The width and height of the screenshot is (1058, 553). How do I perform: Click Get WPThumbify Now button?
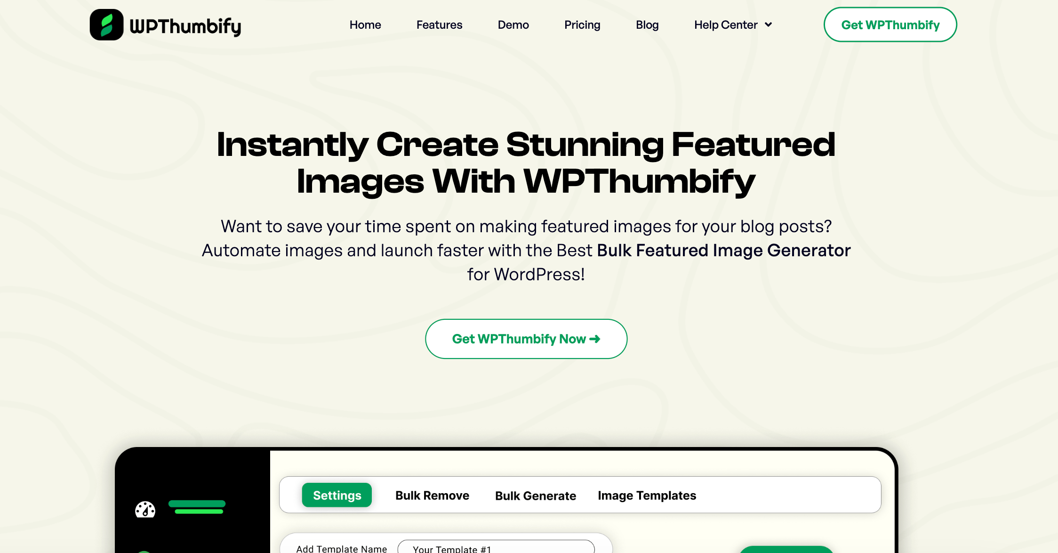(x=526, y=339)
